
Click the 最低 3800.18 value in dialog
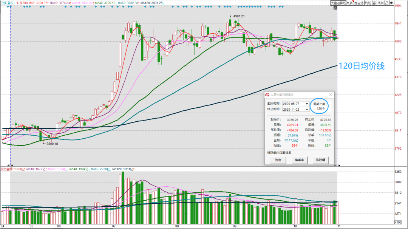(326, 125)
